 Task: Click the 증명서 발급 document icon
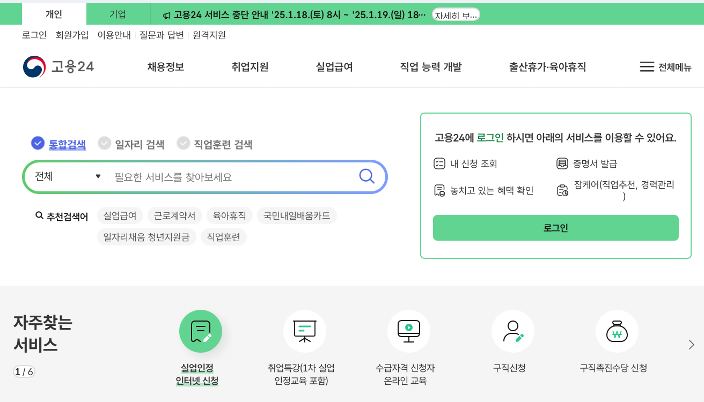(x=562, y=163)
